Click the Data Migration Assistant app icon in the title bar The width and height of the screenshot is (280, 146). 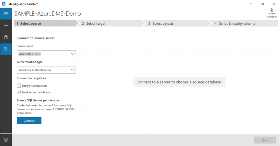click(x=4, y=4)
